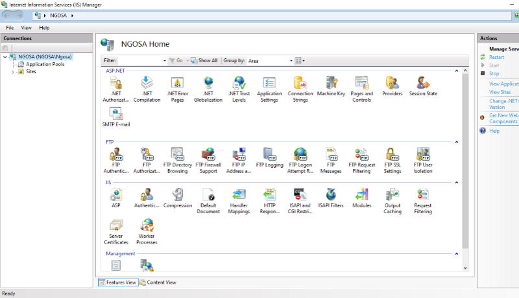Screen dimensions: 519x298
Task: Open the Filter dropdown arrow
Action: (x=165, y=61)
